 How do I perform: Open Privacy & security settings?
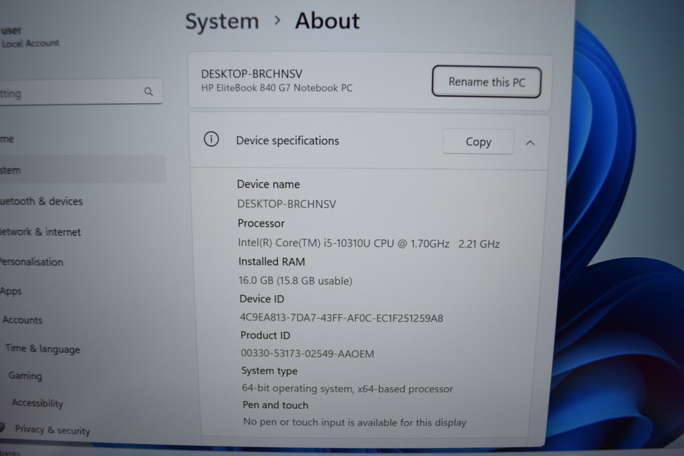(x=52, y=430)
